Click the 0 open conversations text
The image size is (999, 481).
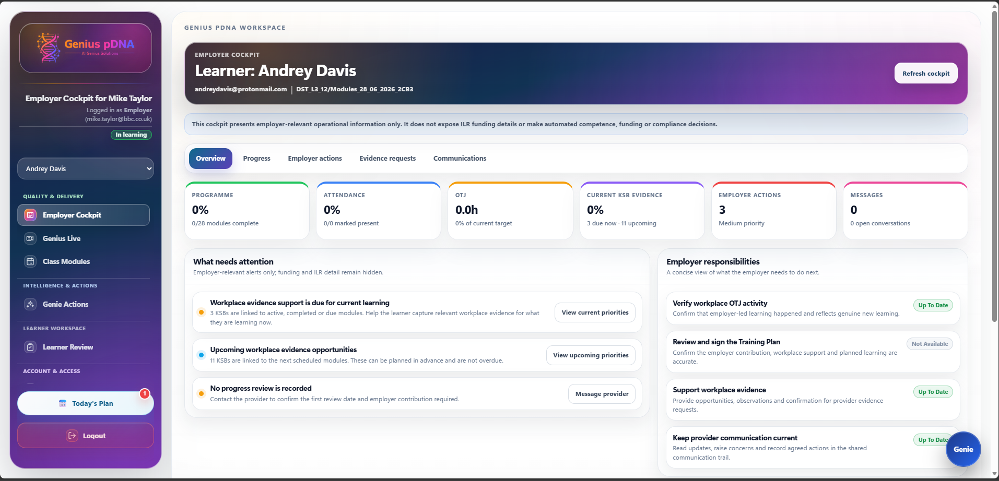pos(880,223)
